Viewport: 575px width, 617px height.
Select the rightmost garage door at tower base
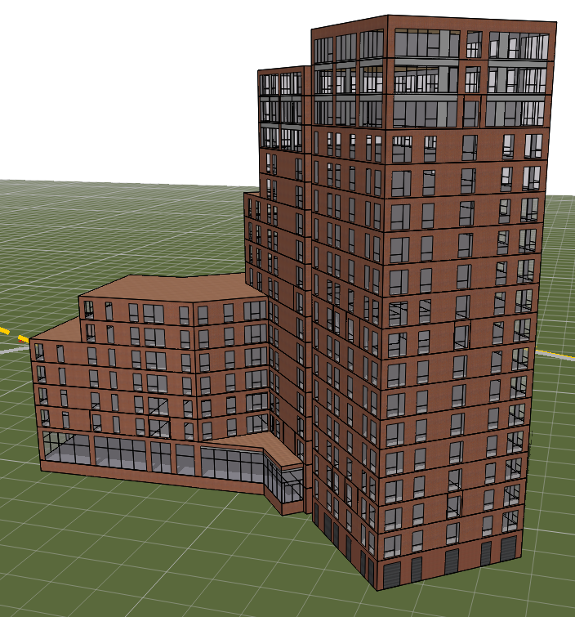[x=508, y=549]
